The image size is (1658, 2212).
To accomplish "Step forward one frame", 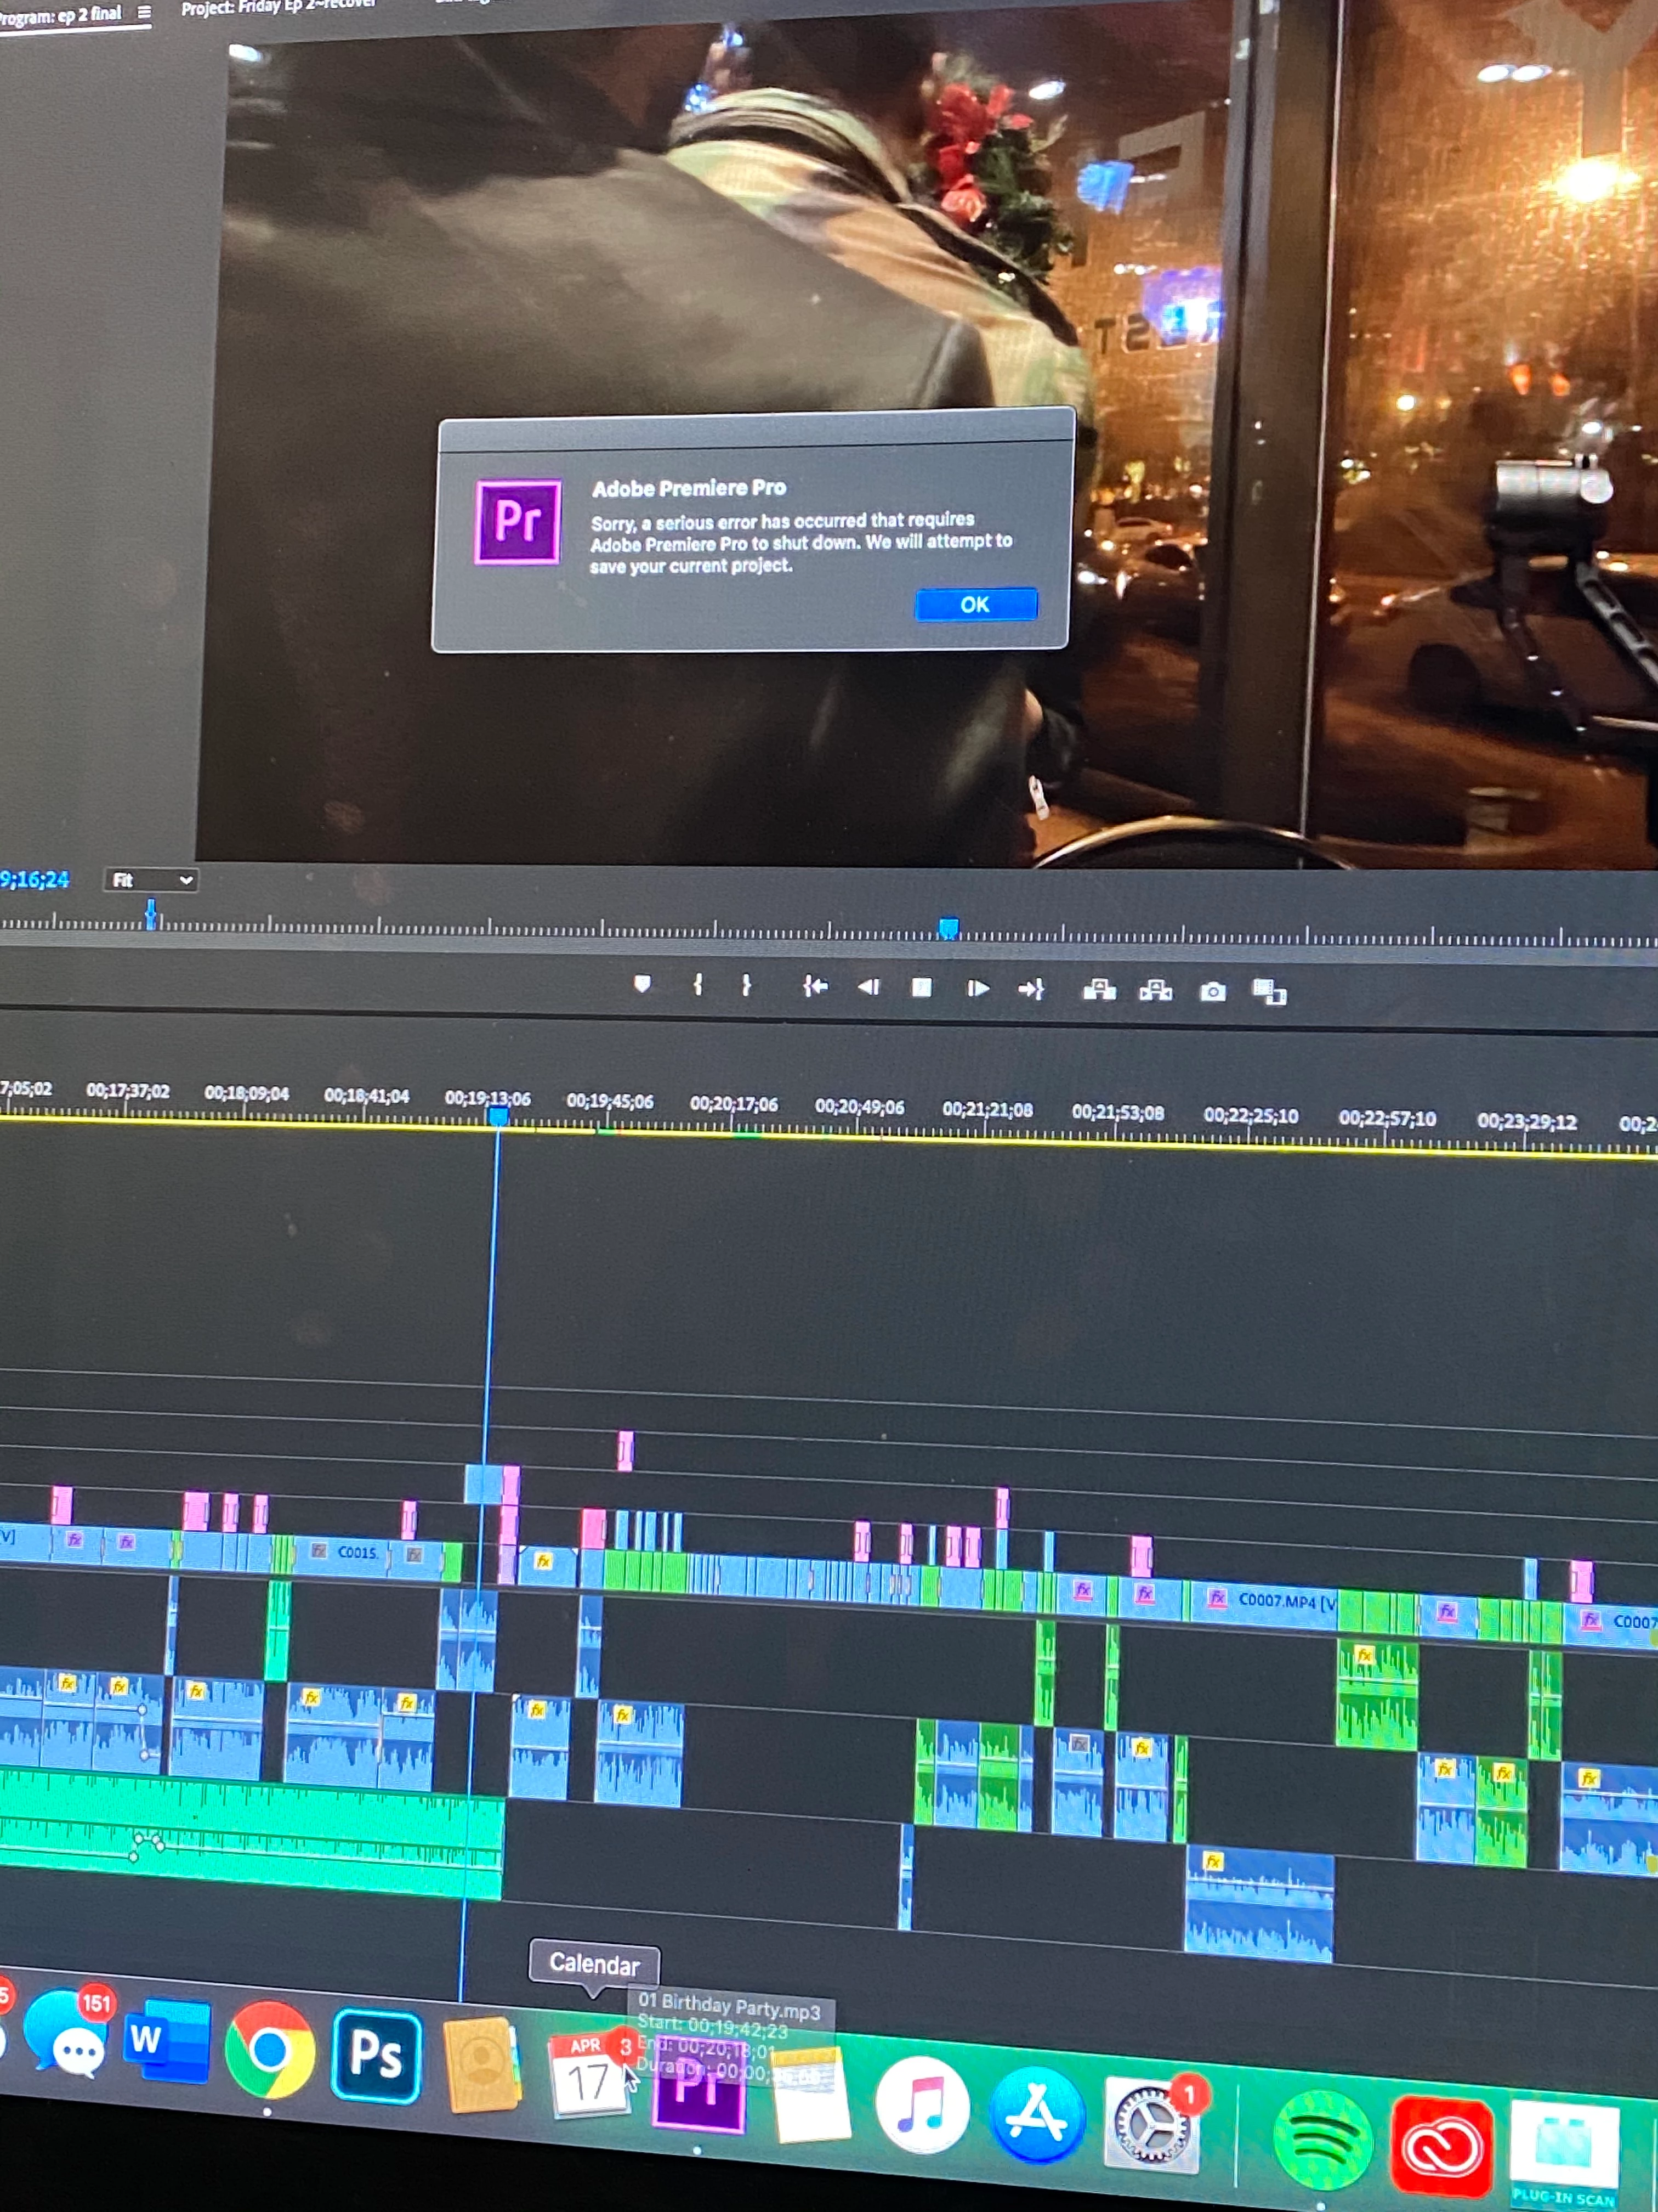I will point(978,989).
